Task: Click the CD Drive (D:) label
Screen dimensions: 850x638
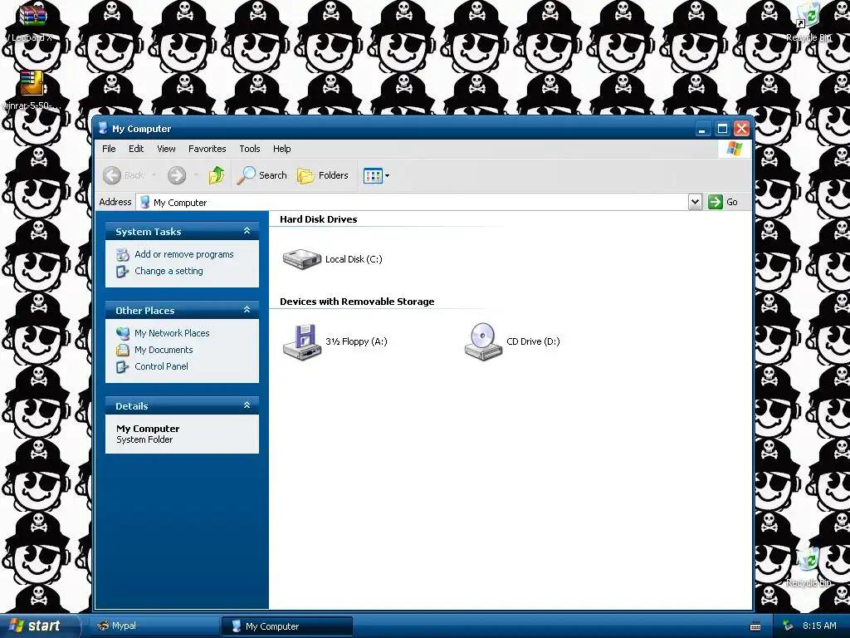Action: (x=533, y=341)
